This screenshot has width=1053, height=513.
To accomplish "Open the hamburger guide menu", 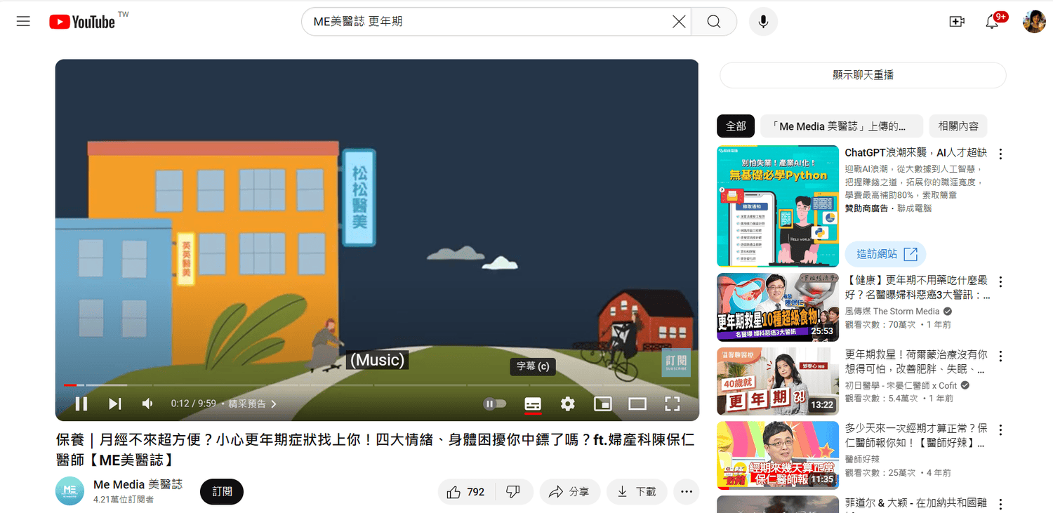I will [23, 22].
